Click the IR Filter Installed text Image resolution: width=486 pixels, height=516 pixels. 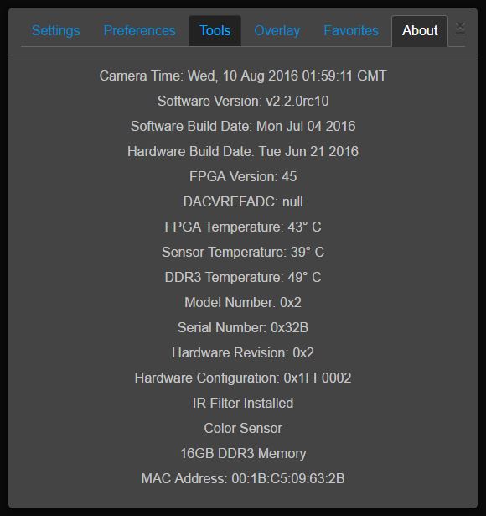point(243,403)
